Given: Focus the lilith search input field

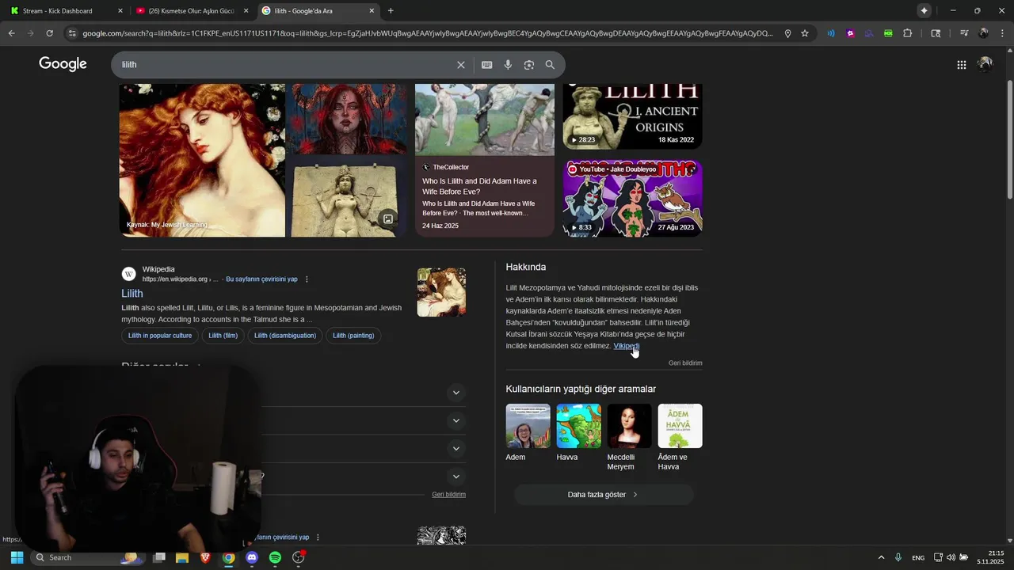Looking at the screenshot, I should 285,65.
